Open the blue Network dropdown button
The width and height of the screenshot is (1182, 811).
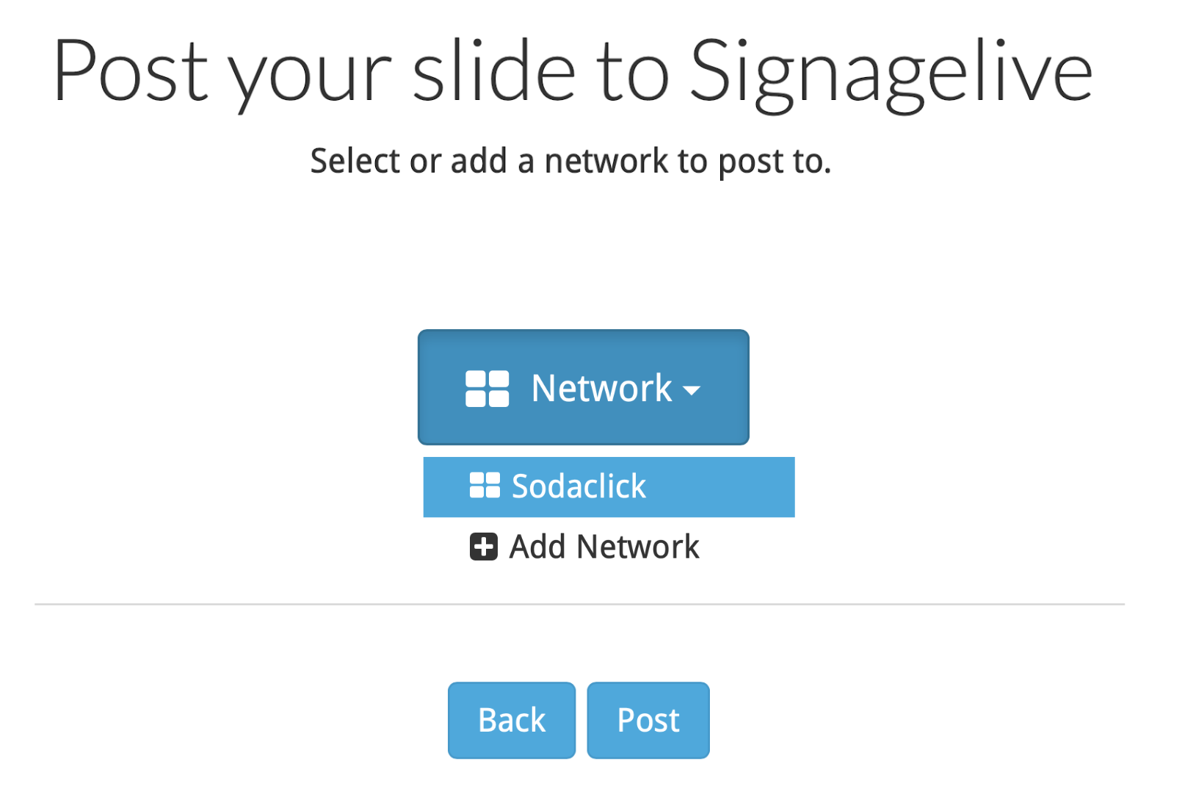pyautogui.click(x=583, y=387)
